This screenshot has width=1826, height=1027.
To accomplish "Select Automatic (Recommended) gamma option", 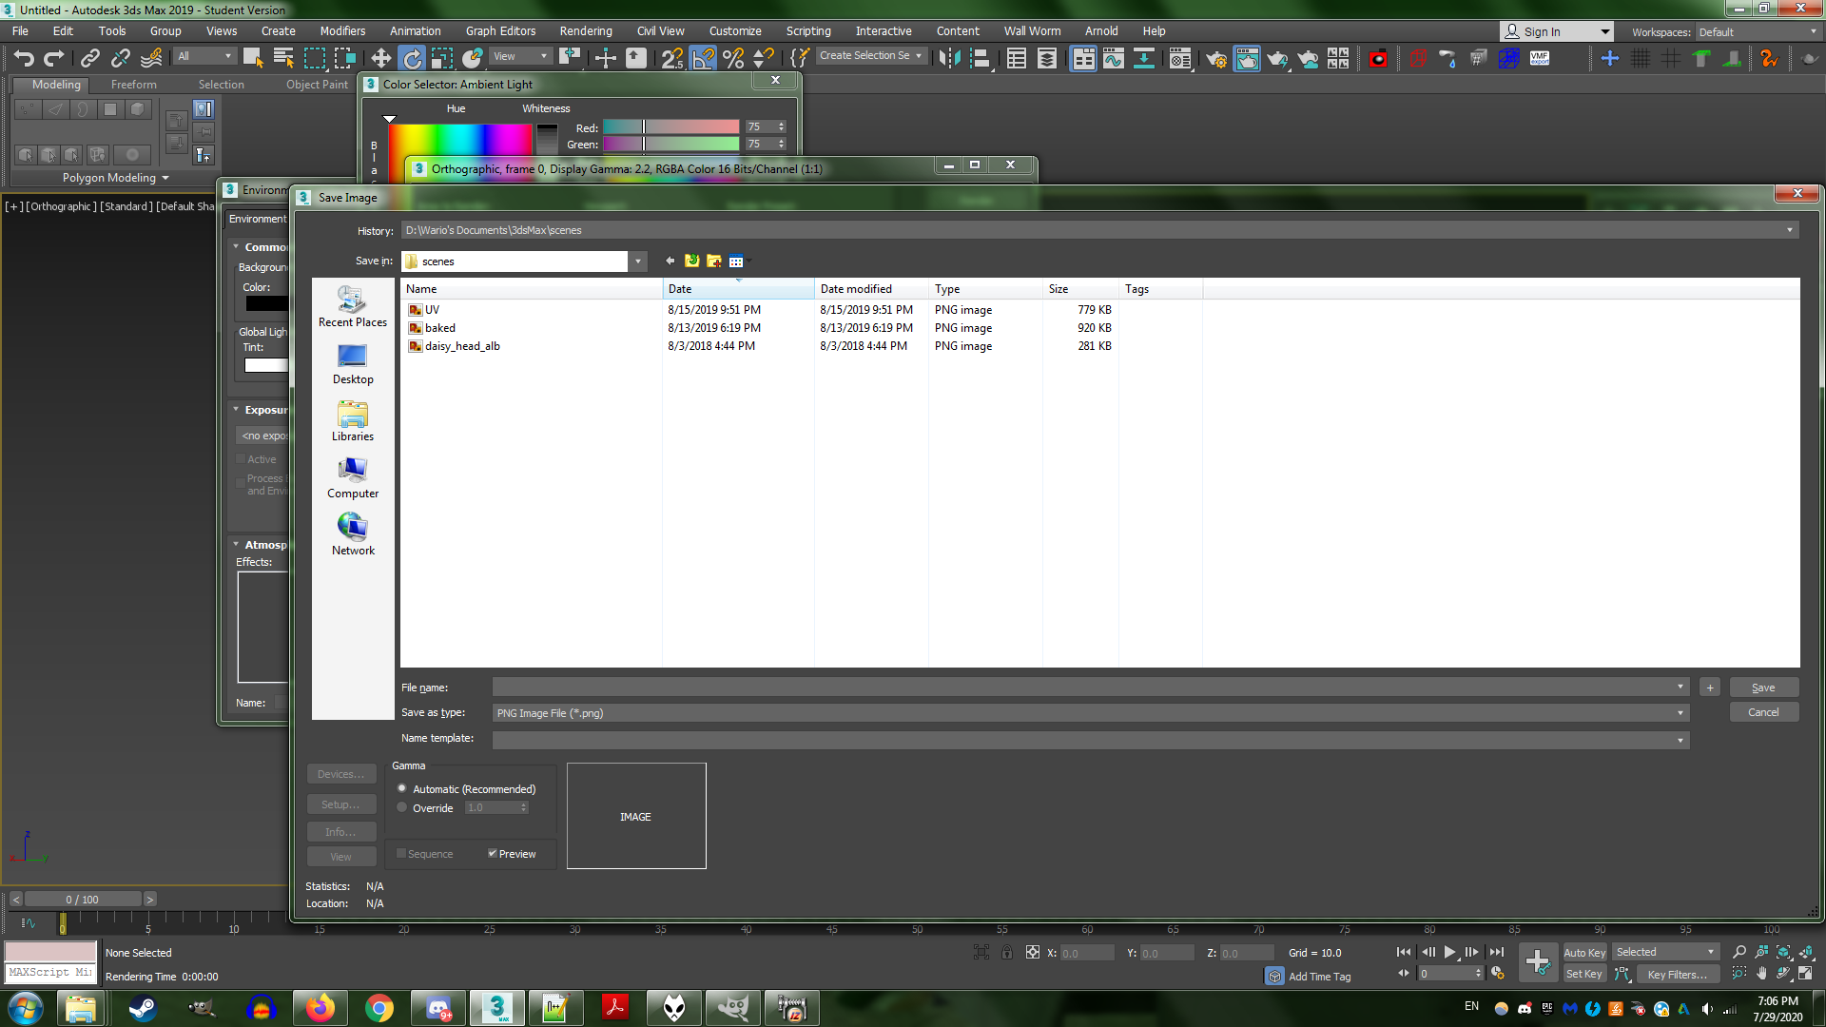I will tap(402, 788).
